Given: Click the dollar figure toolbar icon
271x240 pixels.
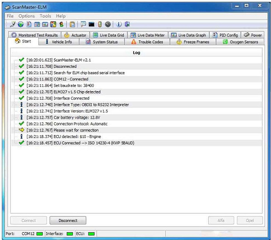Looking at the screenshot, I should point(61,24).
